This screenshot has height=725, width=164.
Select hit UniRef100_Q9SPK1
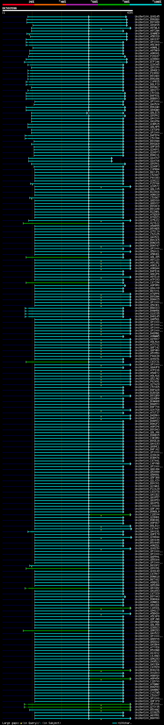point(147,164)
